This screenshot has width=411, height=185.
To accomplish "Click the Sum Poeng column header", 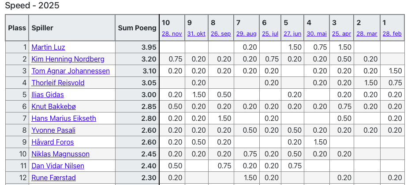I will click(x=137, y=28).
